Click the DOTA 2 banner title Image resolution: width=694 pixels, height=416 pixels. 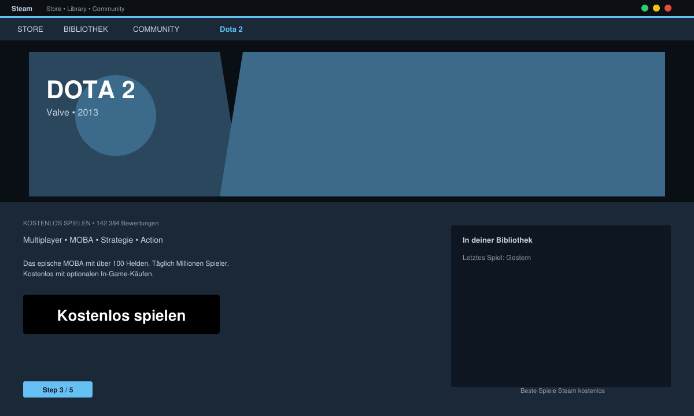[91, 90]
